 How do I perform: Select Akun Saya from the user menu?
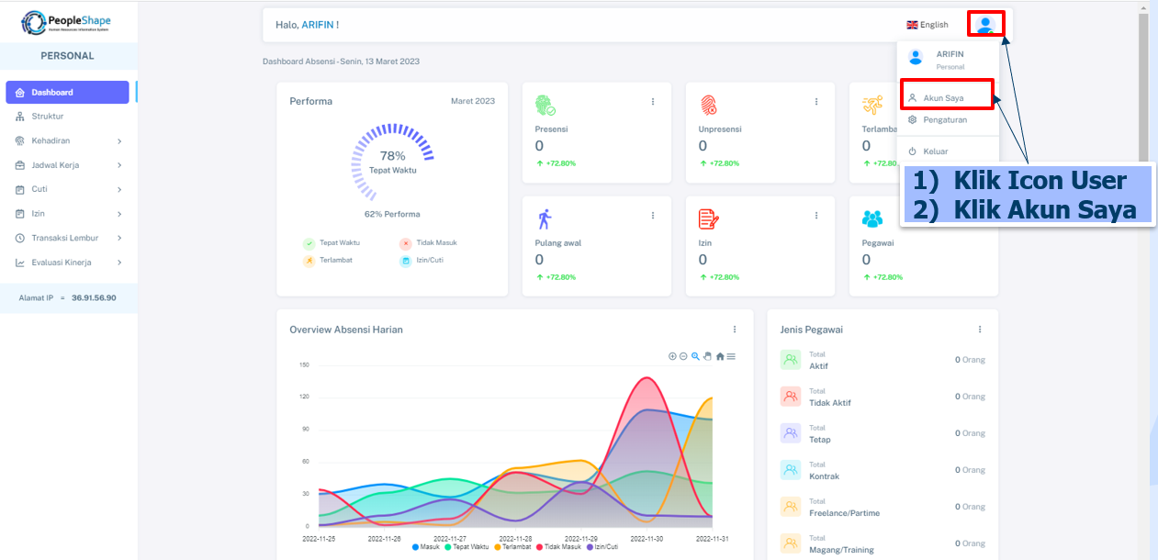point(944,97)
